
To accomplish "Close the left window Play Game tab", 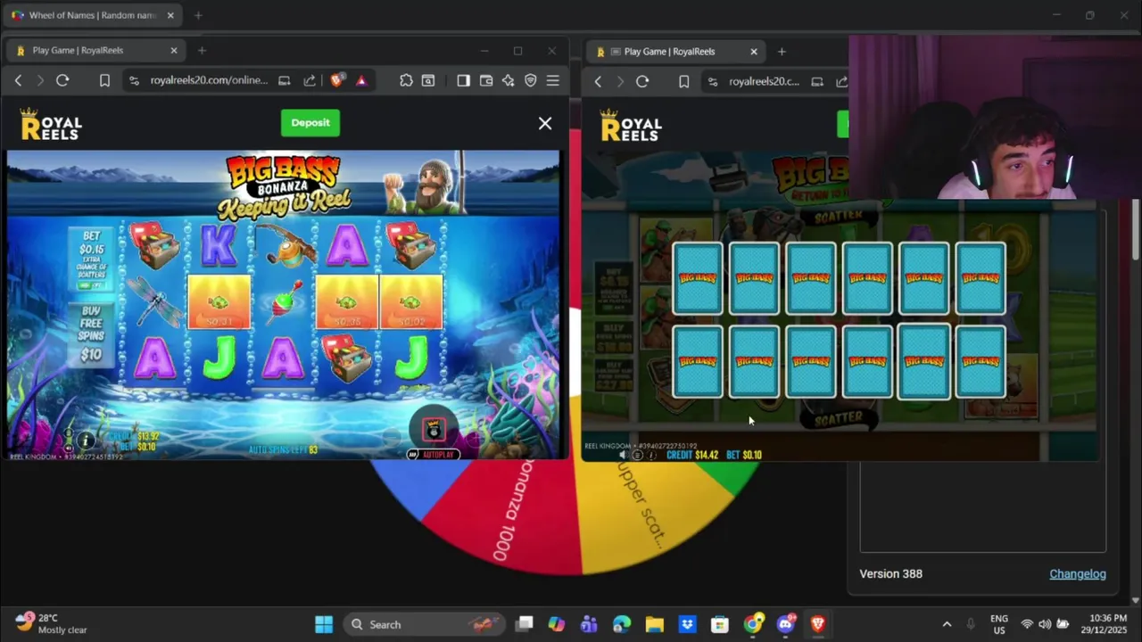I will pyautogui.click(x=174, y=50).
